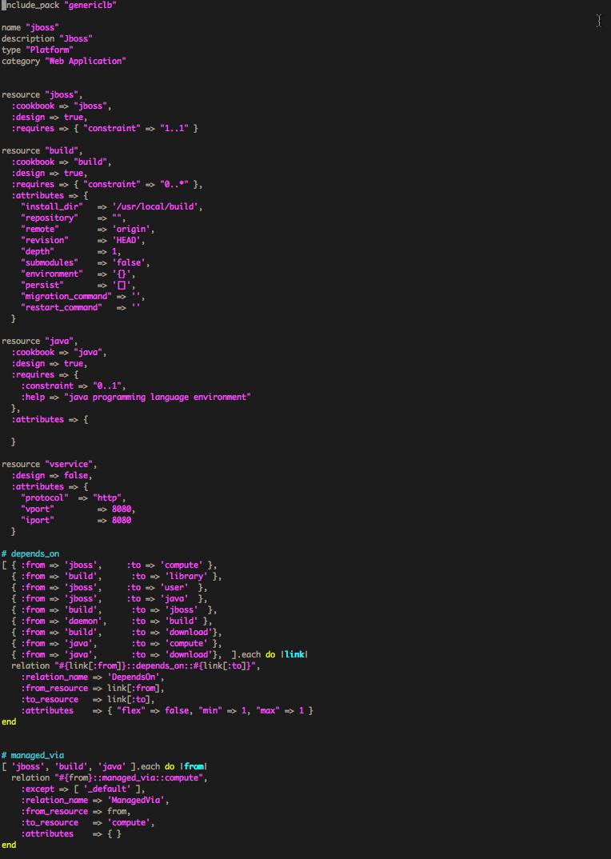Viewport: 611px width, 859px height.
Task: Click the "repository" attribute key
Action: (x=50, y=218)
